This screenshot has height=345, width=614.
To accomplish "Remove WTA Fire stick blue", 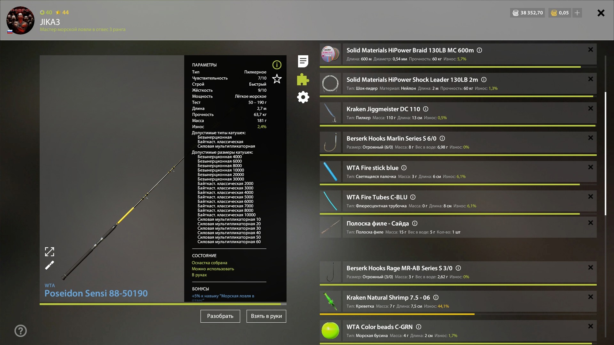I will tap(590, 167).
